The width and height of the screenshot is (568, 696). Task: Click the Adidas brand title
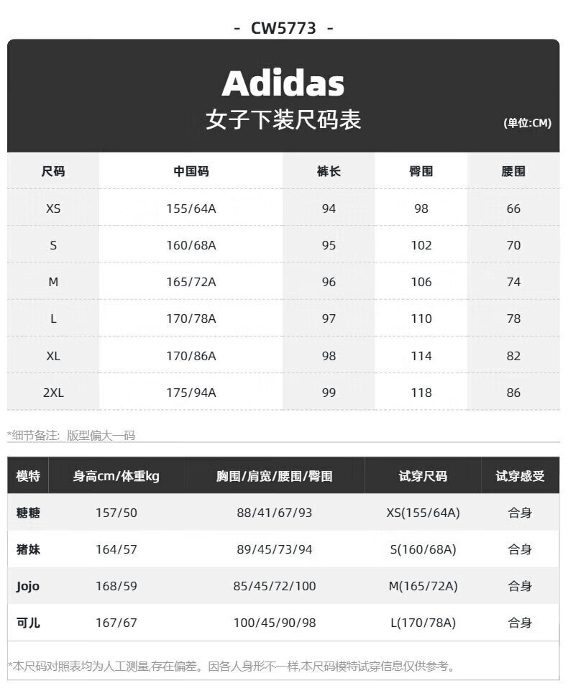(x=283, y=83)
